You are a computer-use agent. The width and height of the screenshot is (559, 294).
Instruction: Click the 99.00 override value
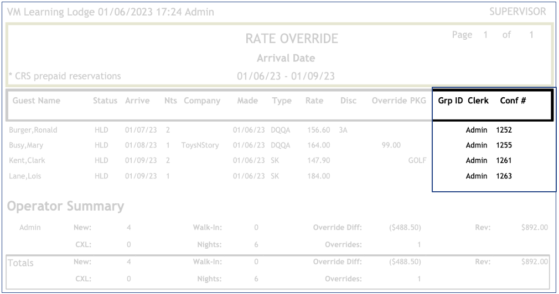pyautogui.click(x=391, y=145)
